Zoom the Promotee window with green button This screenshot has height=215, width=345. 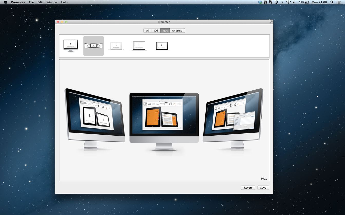pos(66,22)
